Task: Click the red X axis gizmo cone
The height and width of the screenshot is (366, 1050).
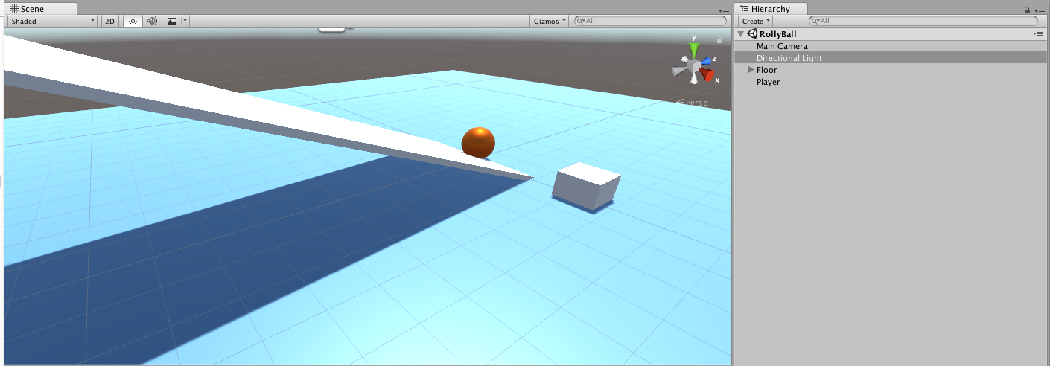Action: 707,76
